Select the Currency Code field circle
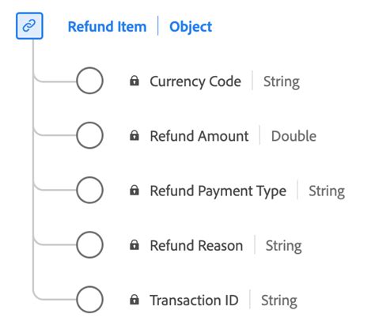Image resolution: width=375 pixels, height=329 pixels. (89, 81)
